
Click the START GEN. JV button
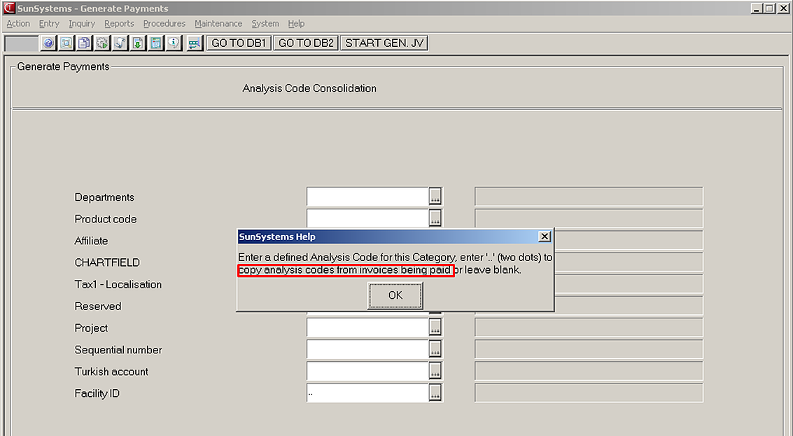[x=384, y=43]
